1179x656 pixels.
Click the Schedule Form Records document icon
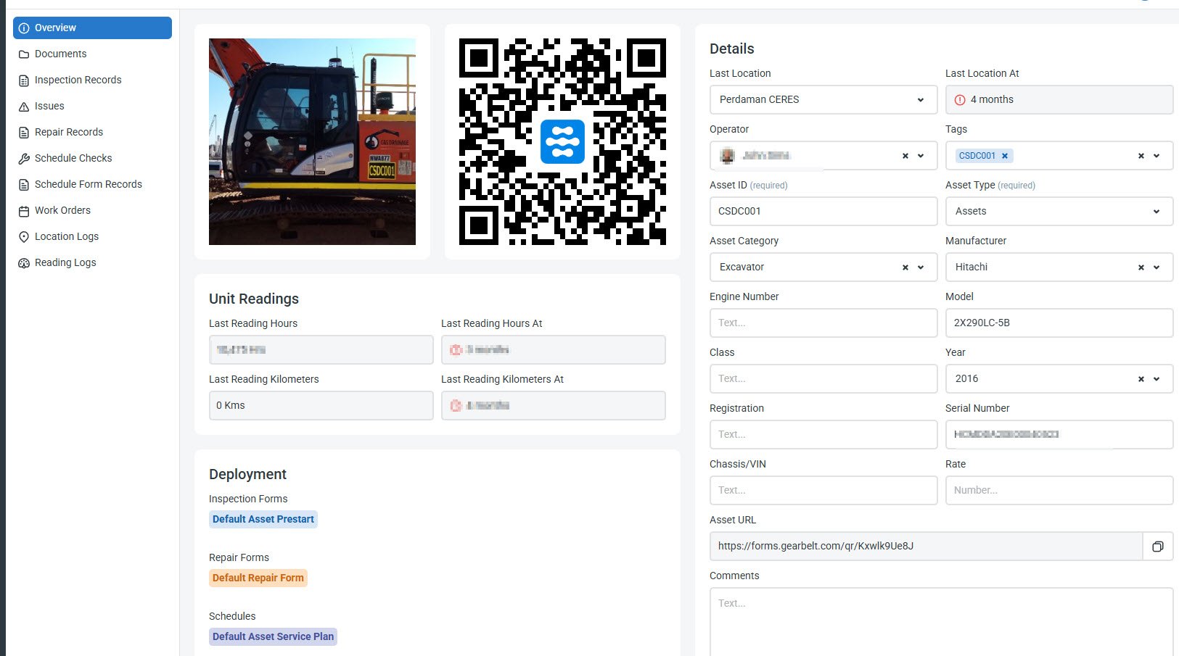tap(24, 185)
